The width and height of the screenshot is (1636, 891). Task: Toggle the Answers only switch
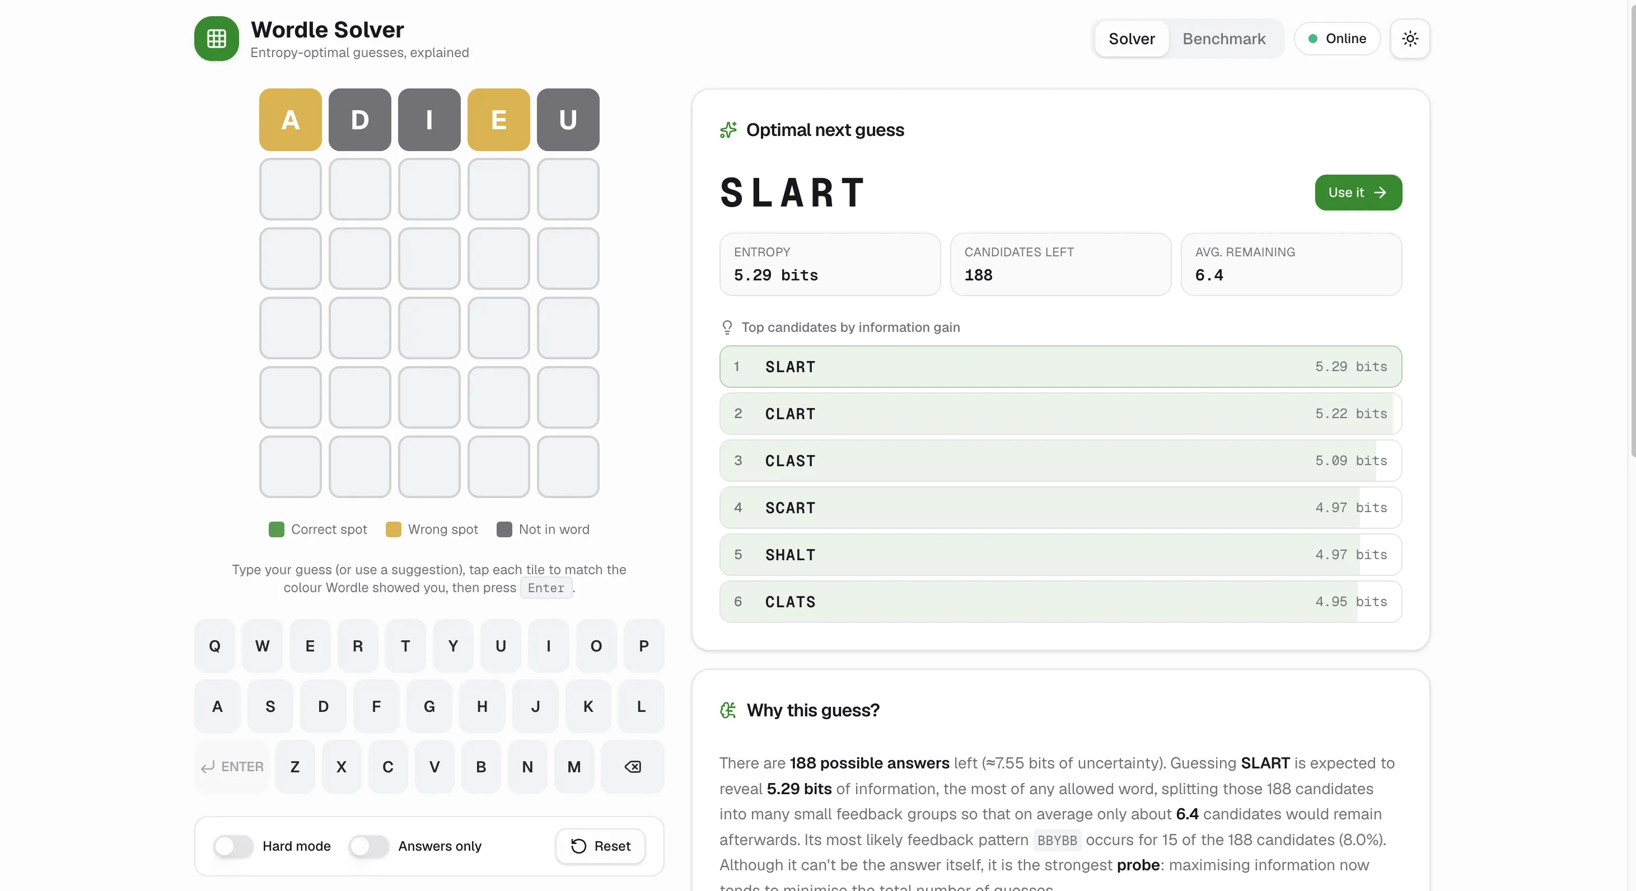tap(368, 846)
